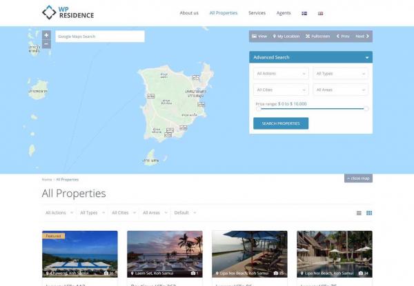414x286 pixels.
Task: Focus the Google Maps Search field
Action: (100, 37)
